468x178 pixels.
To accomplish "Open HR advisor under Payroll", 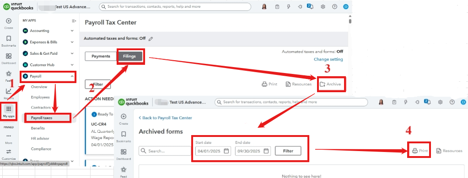I will point(40,138).
